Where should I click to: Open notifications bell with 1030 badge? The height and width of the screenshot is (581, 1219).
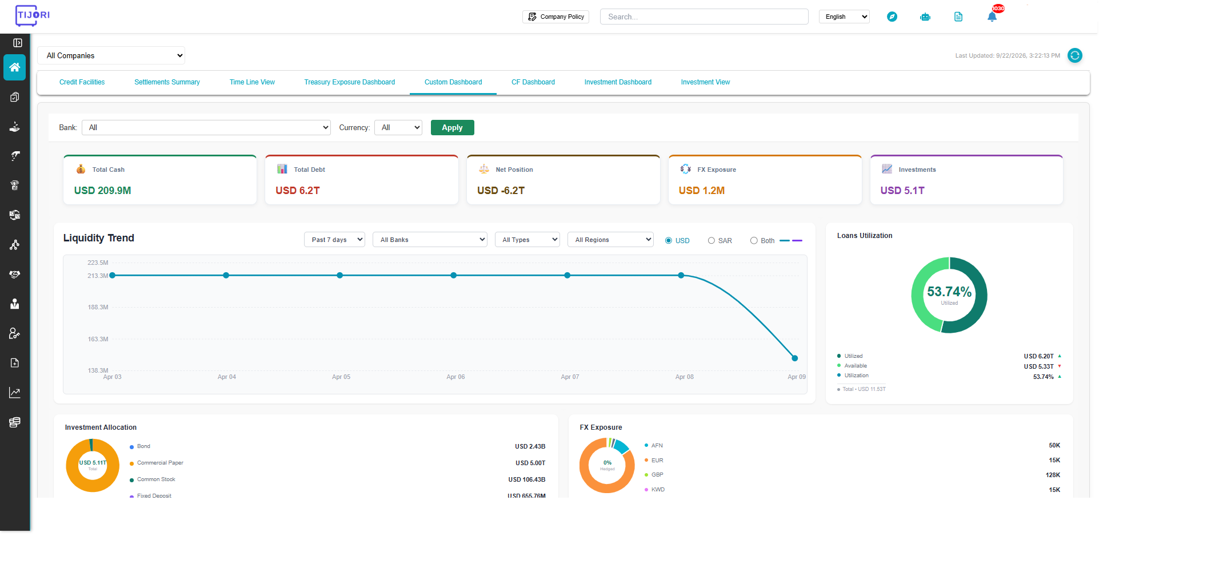click(x=993, y=15)
